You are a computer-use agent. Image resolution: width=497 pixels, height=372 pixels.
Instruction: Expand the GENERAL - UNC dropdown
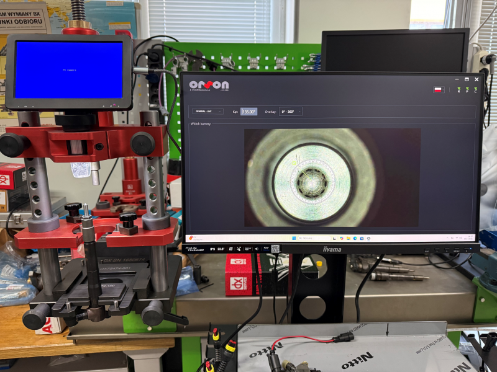(x=207, y=112)
